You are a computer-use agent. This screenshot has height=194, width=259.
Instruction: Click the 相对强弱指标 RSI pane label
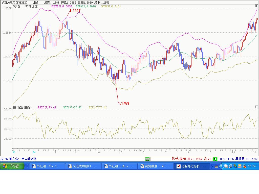click(22, 107)
